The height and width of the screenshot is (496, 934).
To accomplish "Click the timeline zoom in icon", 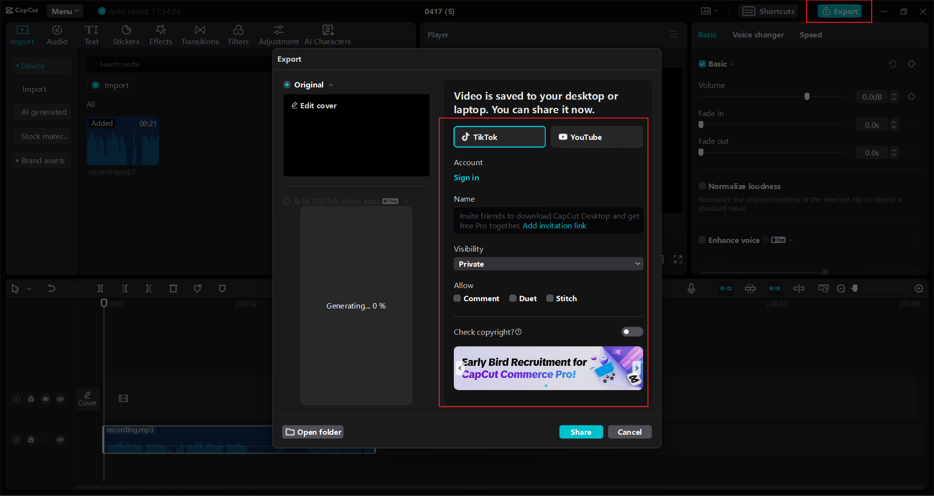I will click(x=919, y=289).
